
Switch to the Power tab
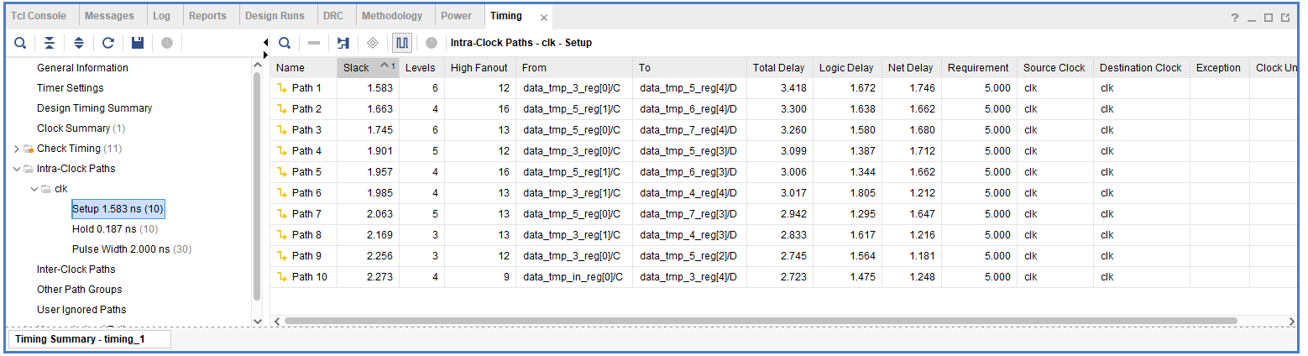(x=457, y=16)
